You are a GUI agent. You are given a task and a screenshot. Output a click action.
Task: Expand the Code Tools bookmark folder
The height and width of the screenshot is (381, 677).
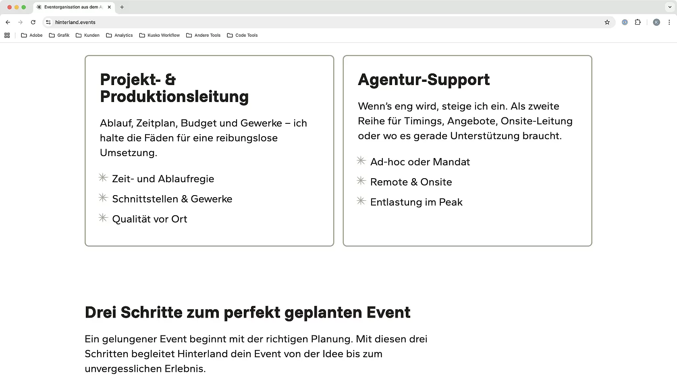[242, 35]
